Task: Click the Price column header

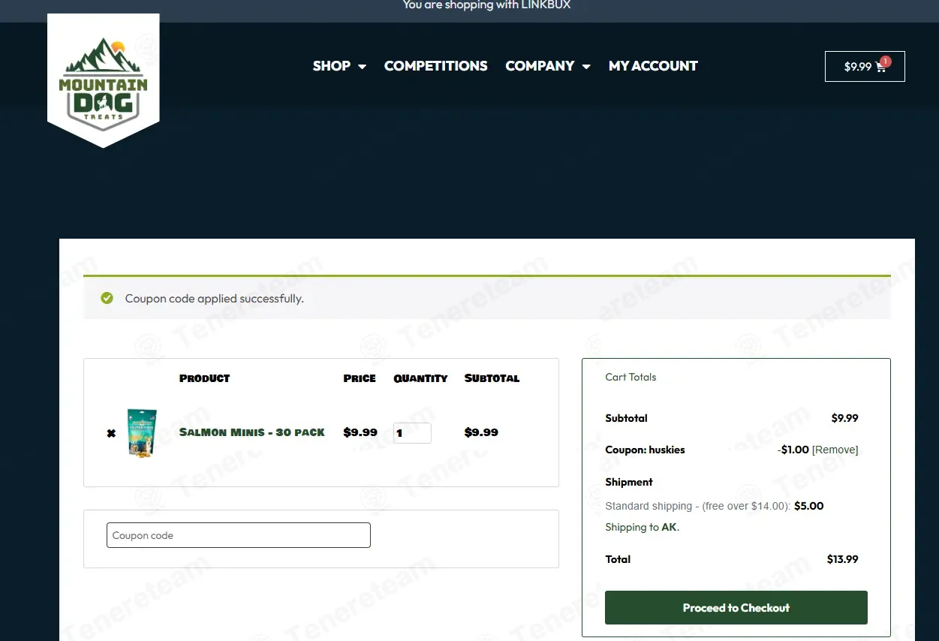Action: pyautogui.click(x=360, y=378)
